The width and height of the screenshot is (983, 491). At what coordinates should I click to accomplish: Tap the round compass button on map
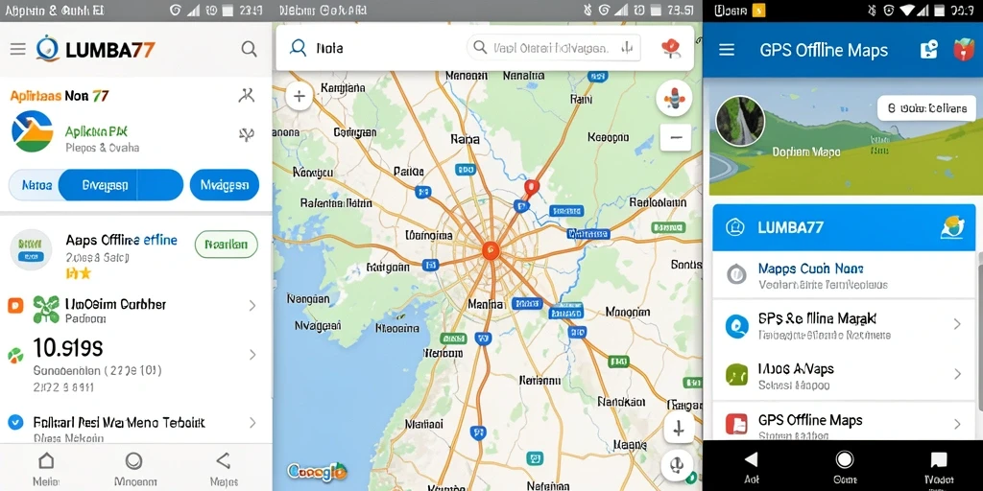[675, 98]
